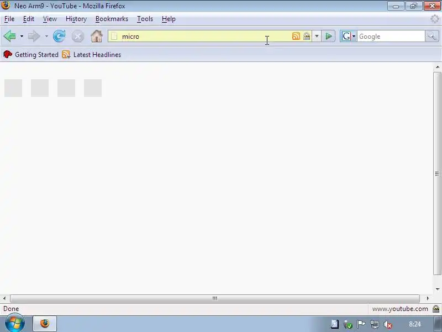The width and height of the screenshot is (442, 332).
Task: Click the Google search input field
Action: coord(391,37)
